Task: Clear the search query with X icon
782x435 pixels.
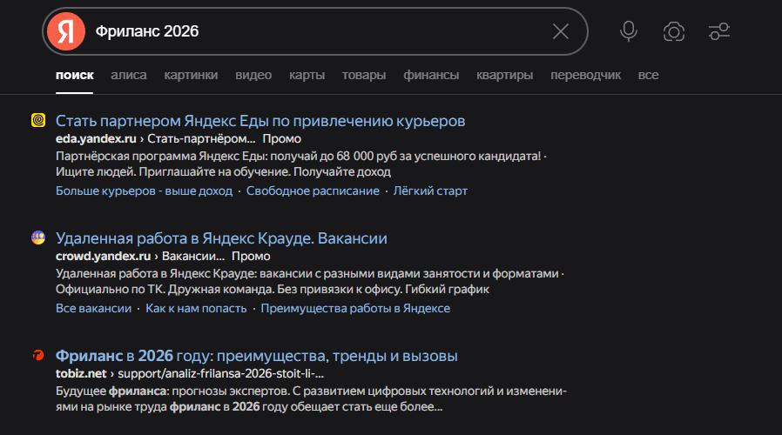Action: pos(561,31)
